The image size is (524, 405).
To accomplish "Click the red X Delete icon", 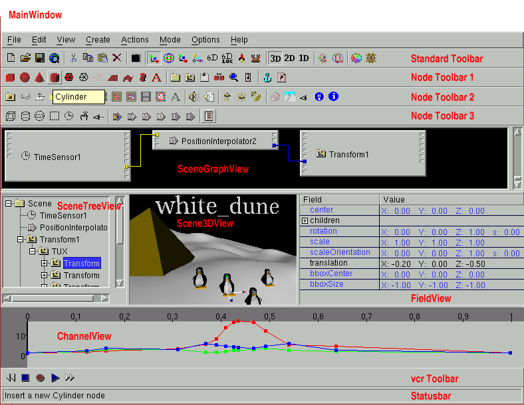I will pos(116,58).
